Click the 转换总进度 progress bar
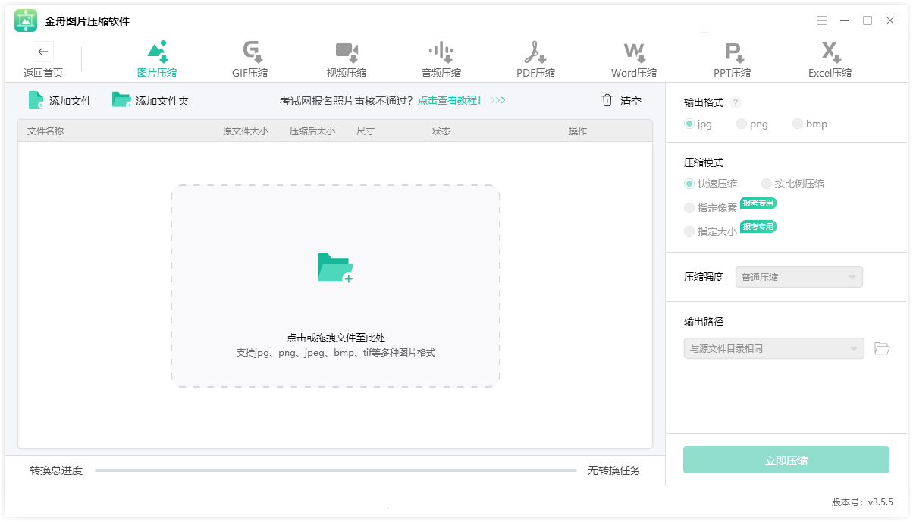 pos(337,470)
